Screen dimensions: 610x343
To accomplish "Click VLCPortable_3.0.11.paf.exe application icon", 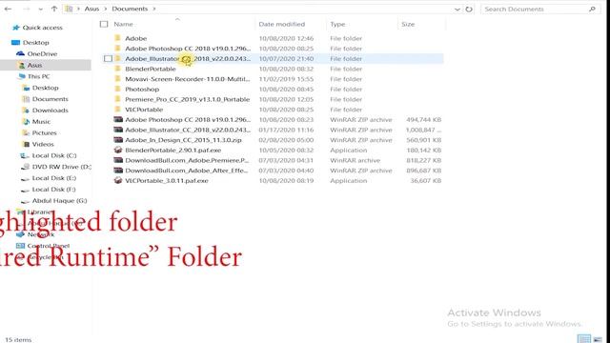I will (x=118, y=180).
